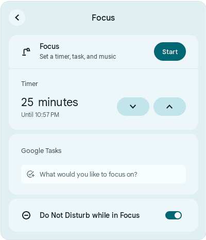Click the add task checkmark icon
The width and height of the screenshot is (206, 240).
click(x=31, y=174)
